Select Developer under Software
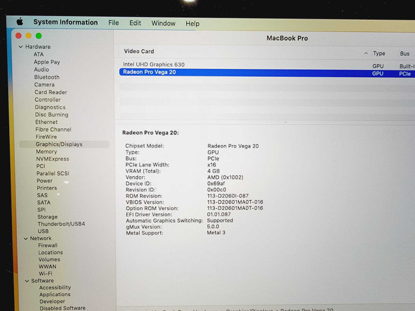Screen dimensions: 415x311 (x=52, y=302)
